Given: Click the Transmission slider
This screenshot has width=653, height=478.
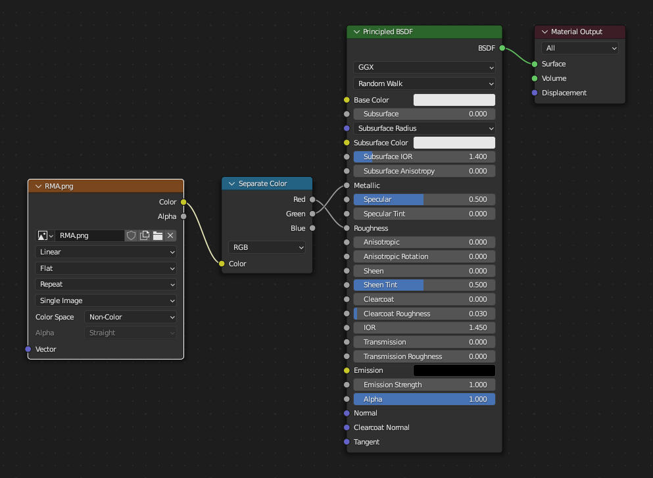Looking at the screenshot, I should tap(424, 343).
